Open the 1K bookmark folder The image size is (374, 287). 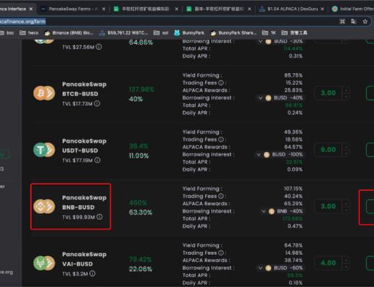[x=269, y=33]
